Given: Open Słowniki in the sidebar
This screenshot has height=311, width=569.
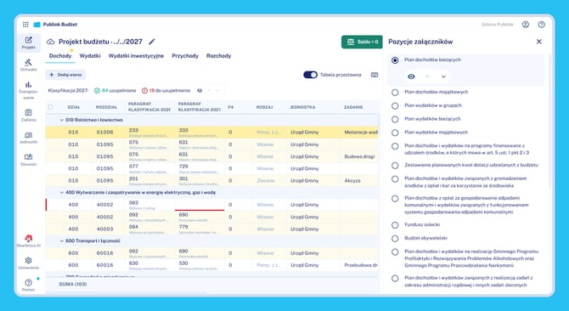Looking at the screenshot, I should click(x=28, y=160).
